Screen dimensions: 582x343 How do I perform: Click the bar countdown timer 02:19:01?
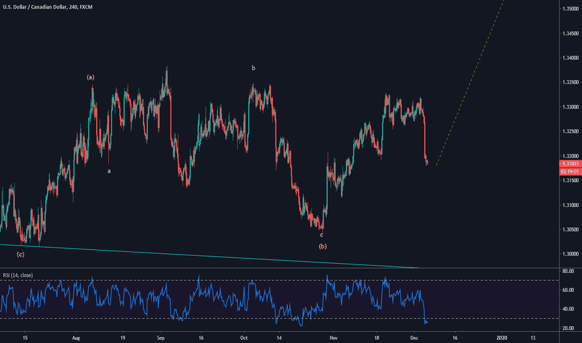[569, 170]
